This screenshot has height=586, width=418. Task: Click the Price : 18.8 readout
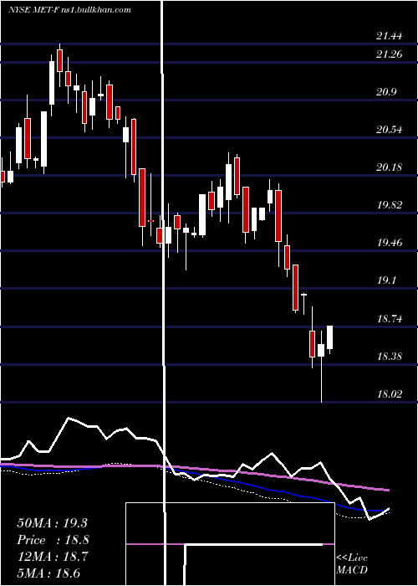point(53,540)
